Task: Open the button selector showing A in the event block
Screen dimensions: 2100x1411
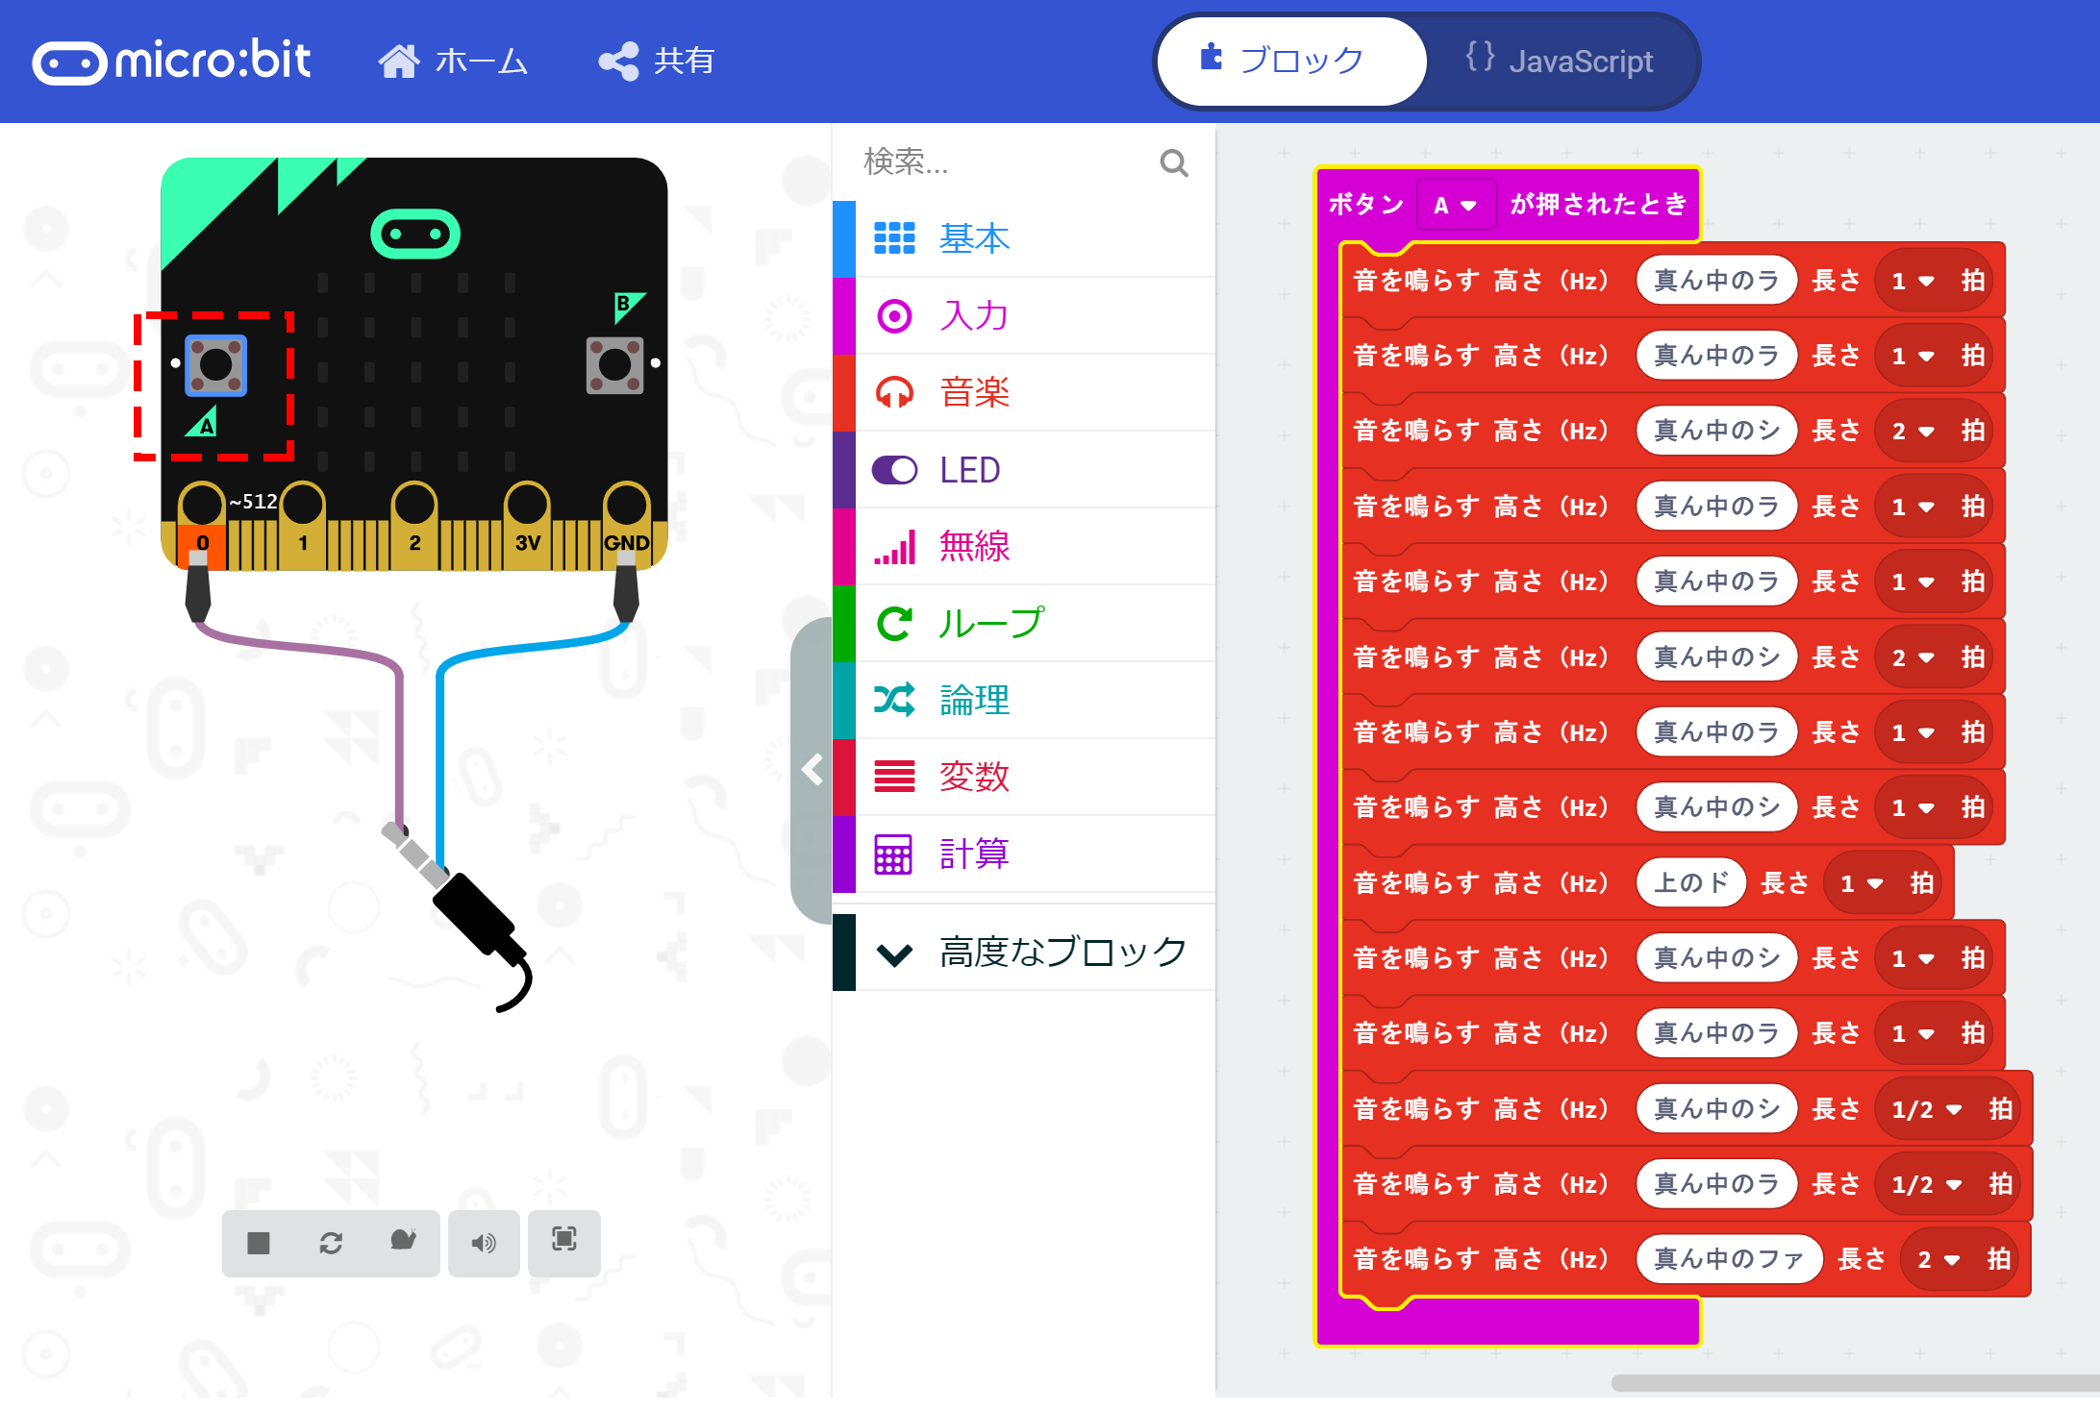Action: pos(1455,204)
